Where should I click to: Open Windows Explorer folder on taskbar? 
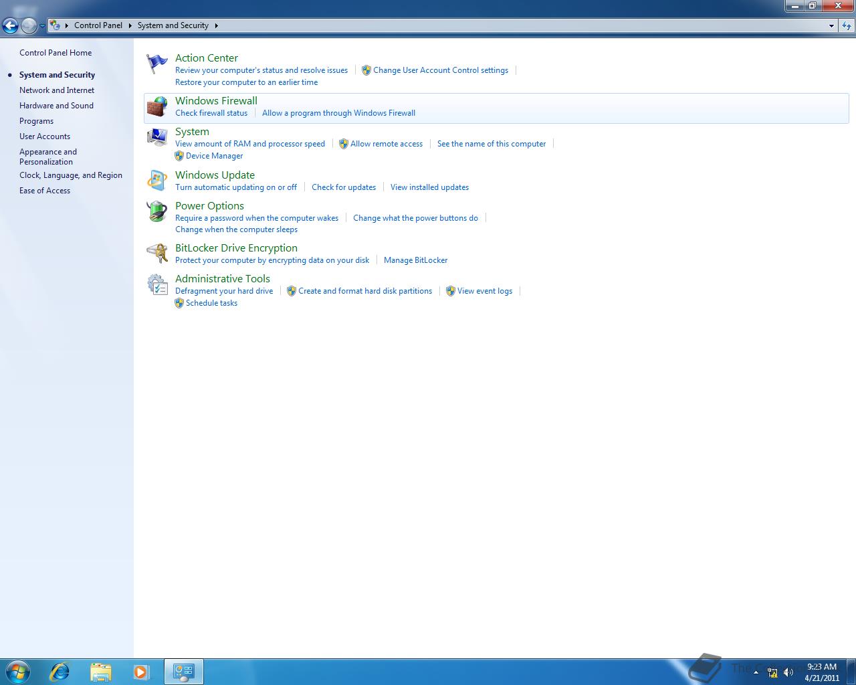click(100, 672)
